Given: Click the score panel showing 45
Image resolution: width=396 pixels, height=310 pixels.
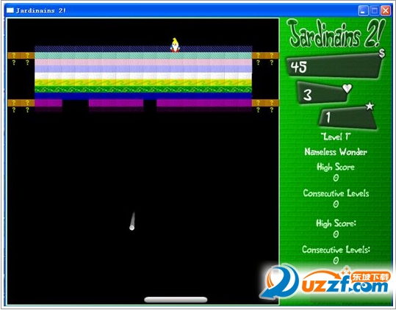Looking at the screenshot, I should pyautogui.click(x=334, y=66).
